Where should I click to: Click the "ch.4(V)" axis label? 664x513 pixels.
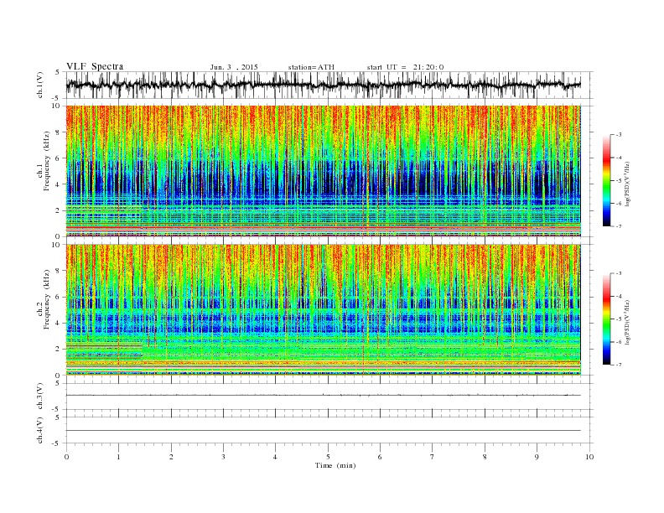[40, 430]
